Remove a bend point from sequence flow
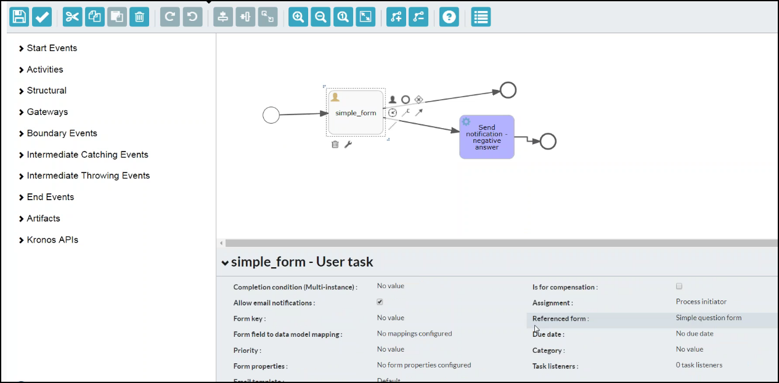The width and height of the screenshot is (779, 383). click(418, 17)
